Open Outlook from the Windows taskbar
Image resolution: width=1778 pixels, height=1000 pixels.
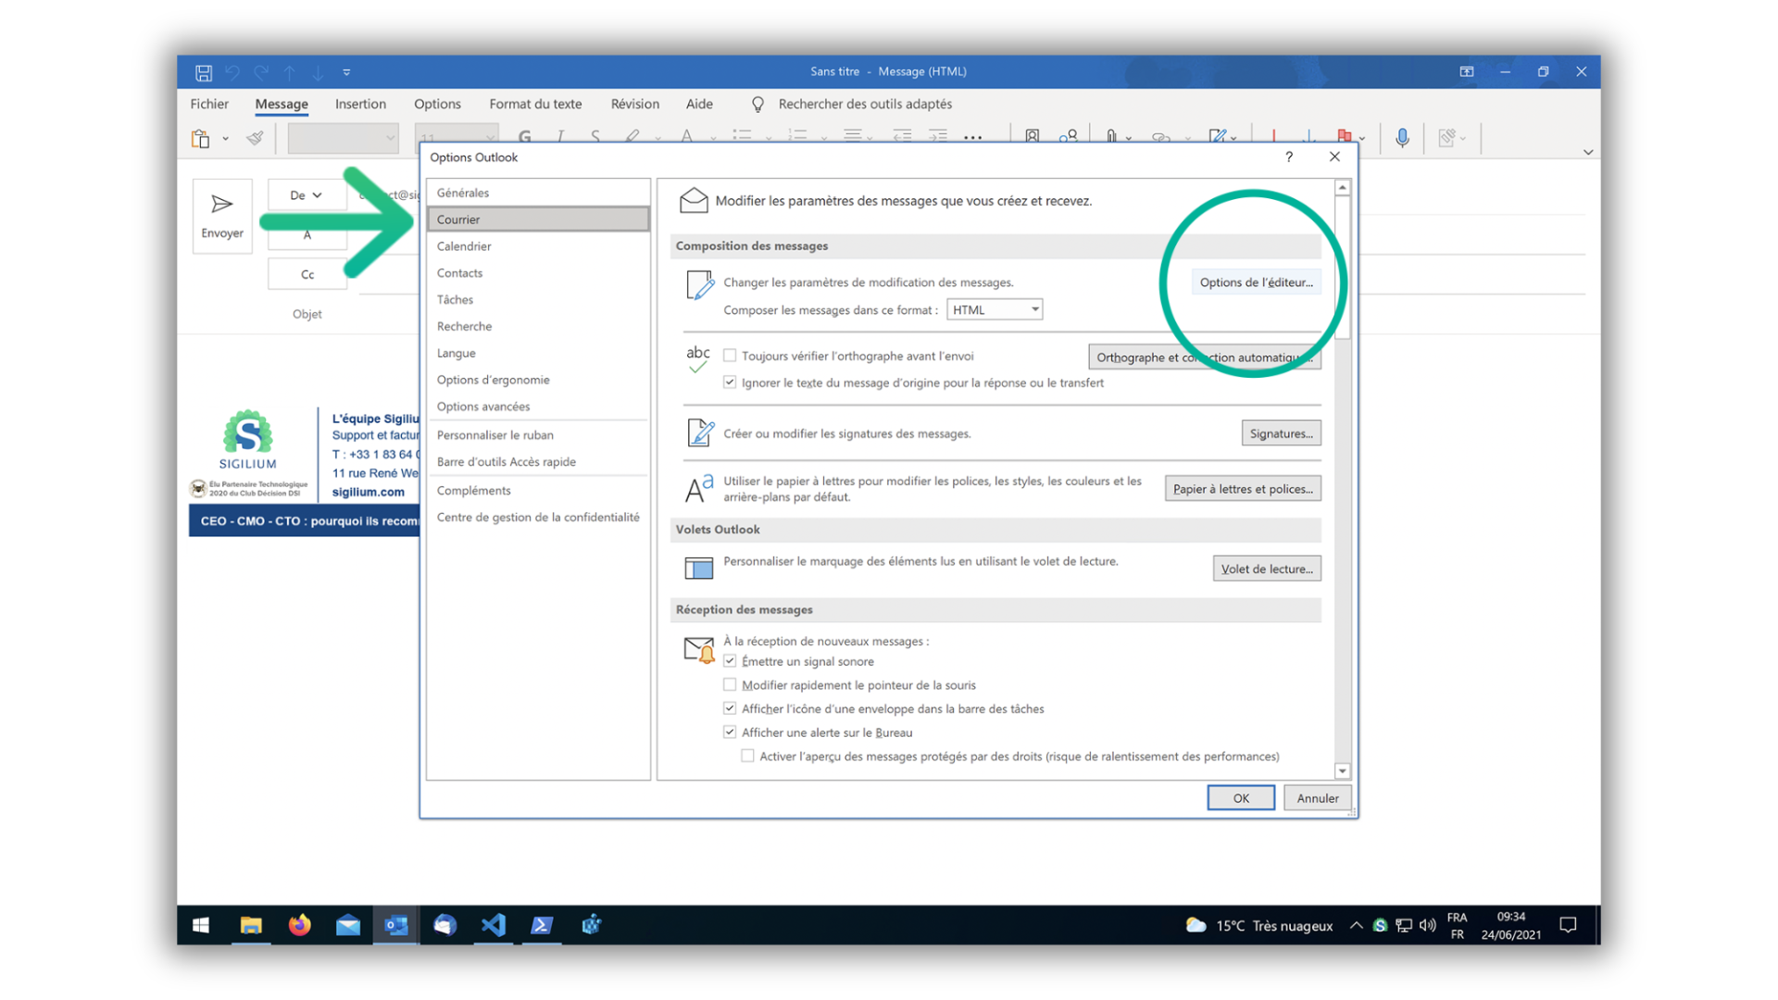[x=396, y=925]
